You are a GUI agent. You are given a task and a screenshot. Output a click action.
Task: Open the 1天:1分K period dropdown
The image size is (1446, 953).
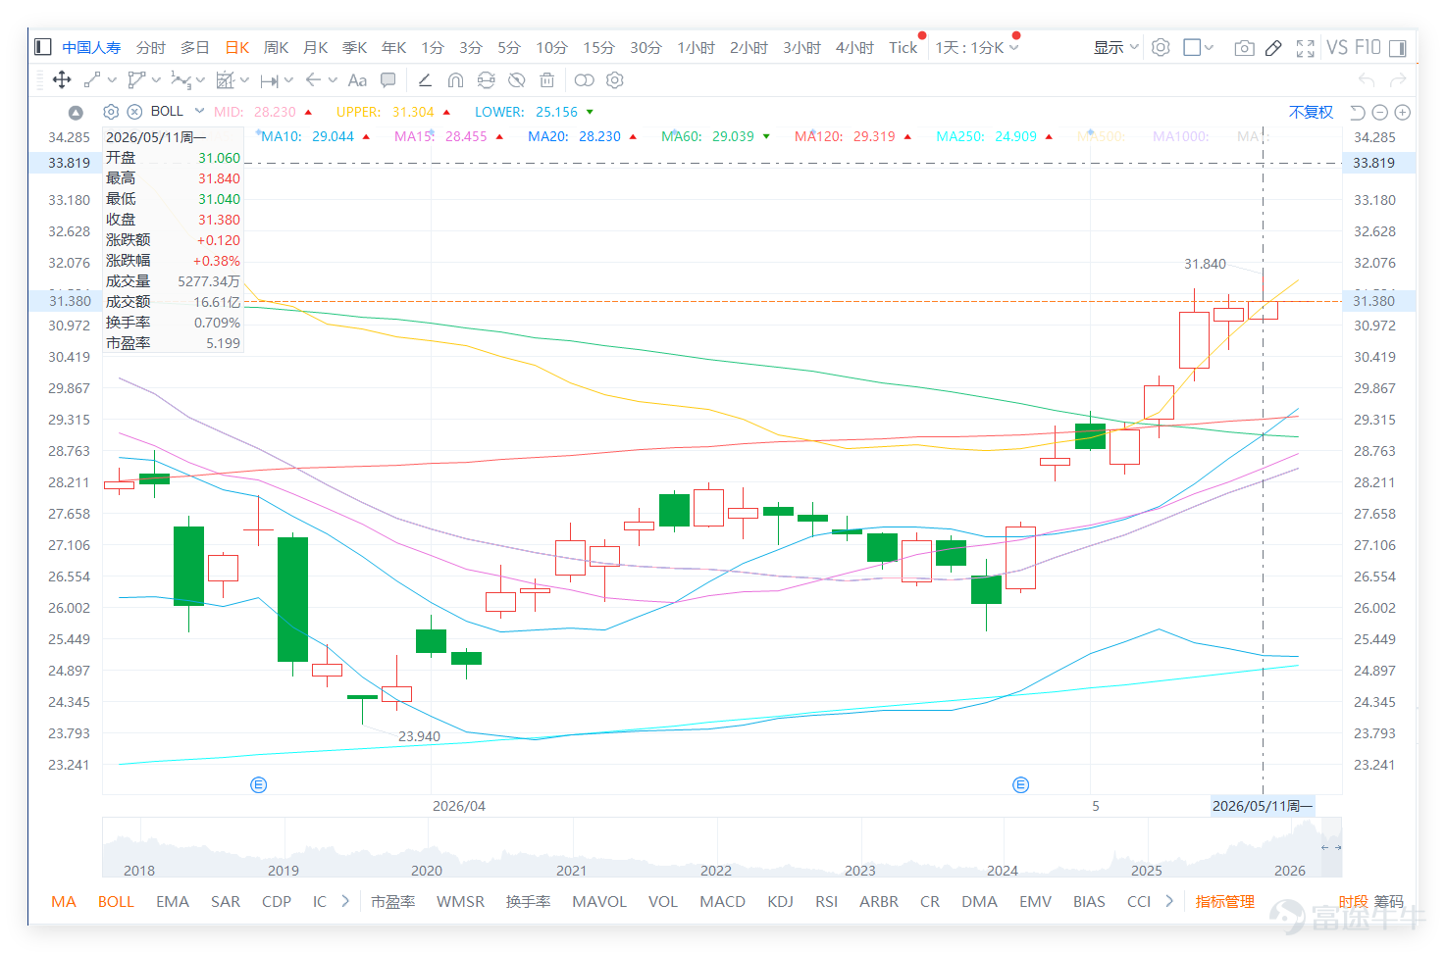pos(977,48)
